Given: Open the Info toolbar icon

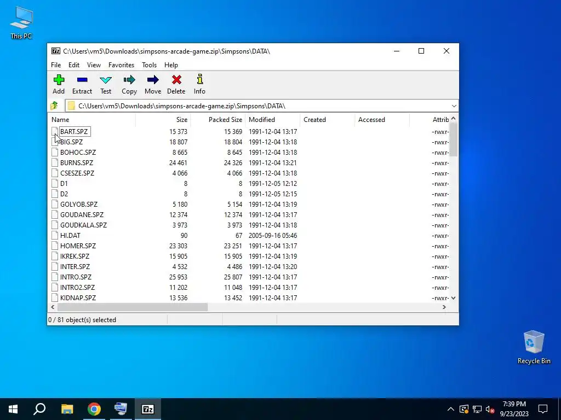Looking at the screenshot, I should coord(199,79).
